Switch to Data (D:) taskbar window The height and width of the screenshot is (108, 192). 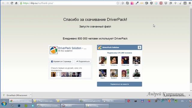[x=113, y=101]
